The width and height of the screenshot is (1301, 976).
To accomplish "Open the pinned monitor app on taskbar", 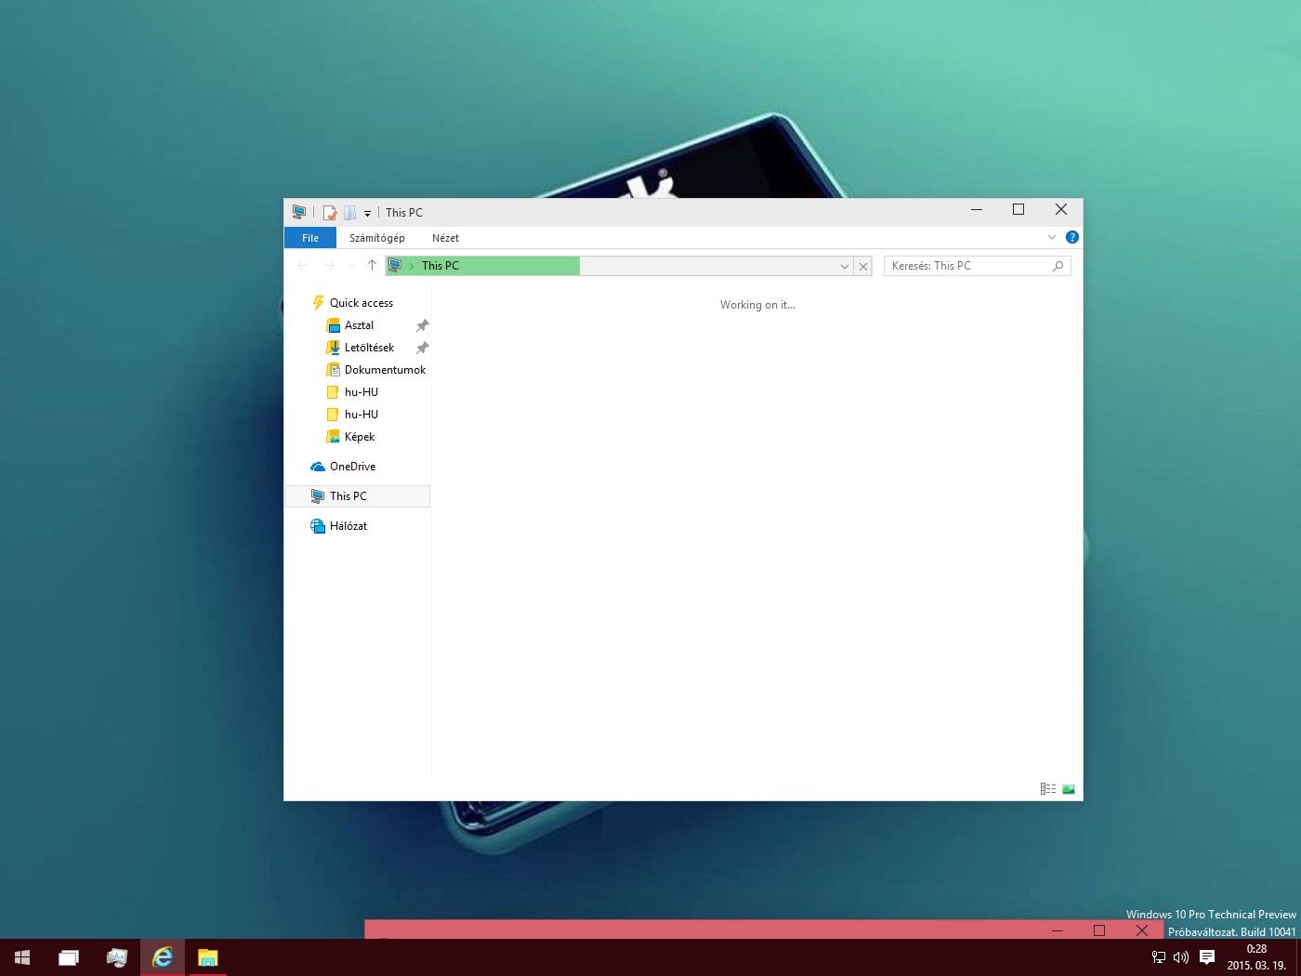I will (116, 957).
